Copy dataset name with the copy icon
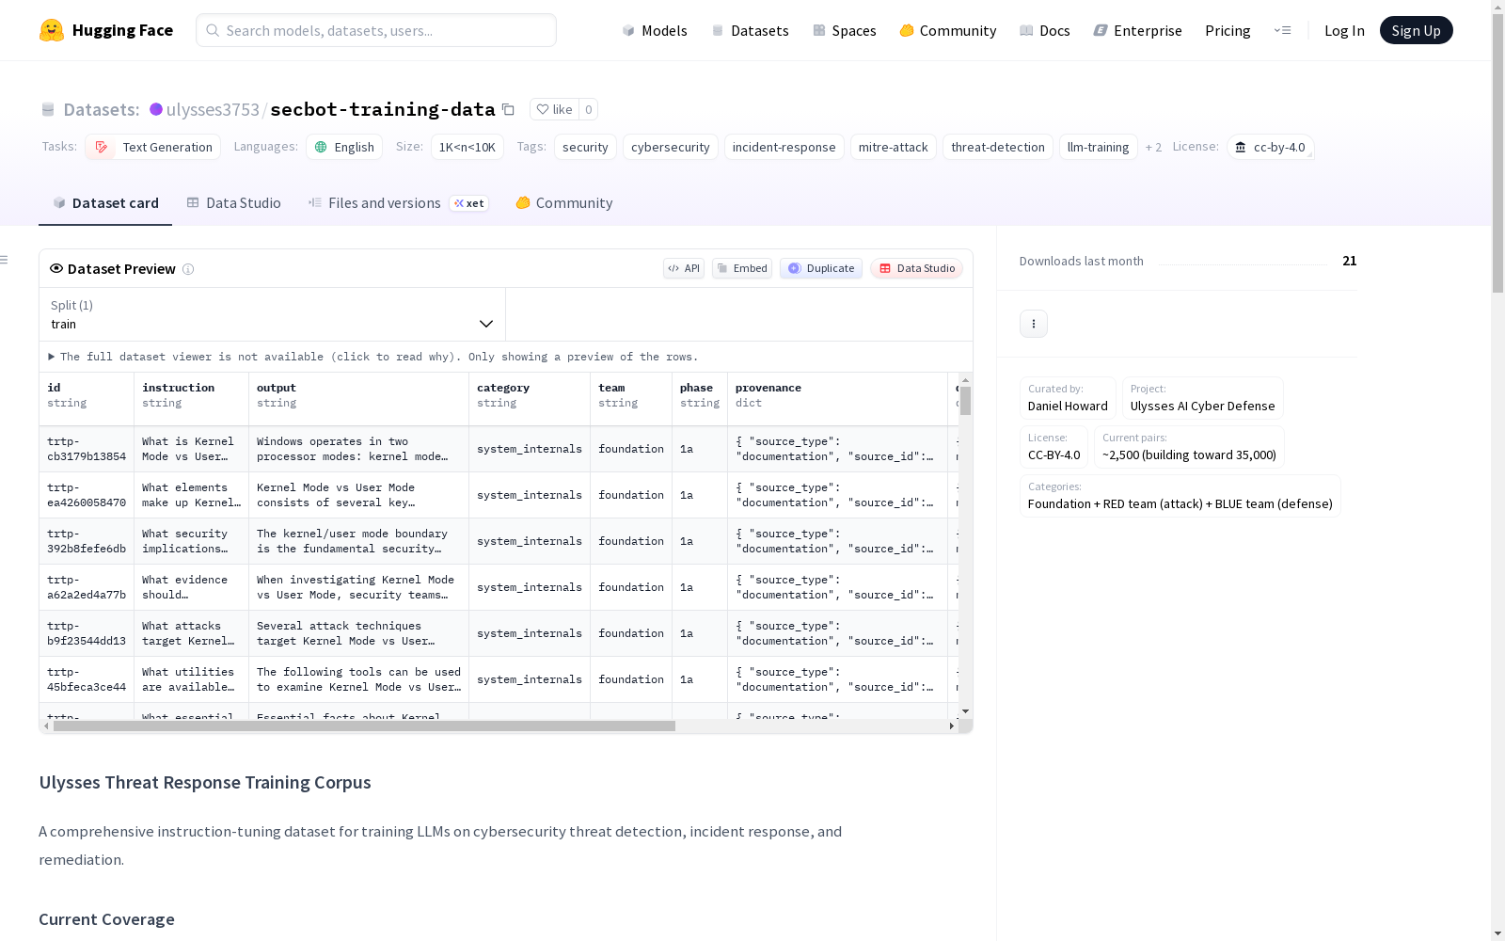 click(508, 109)
